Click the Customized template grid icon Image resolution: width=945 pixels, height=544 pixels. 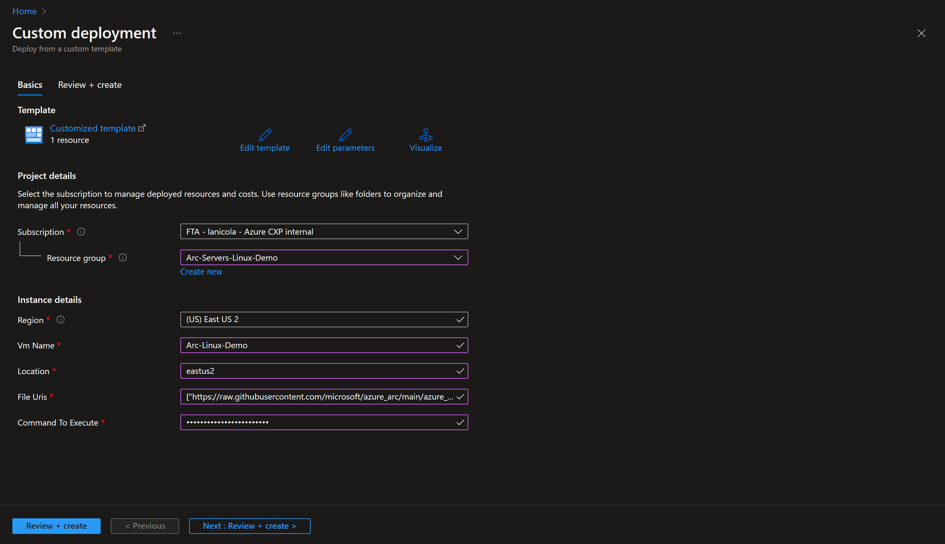34,134
